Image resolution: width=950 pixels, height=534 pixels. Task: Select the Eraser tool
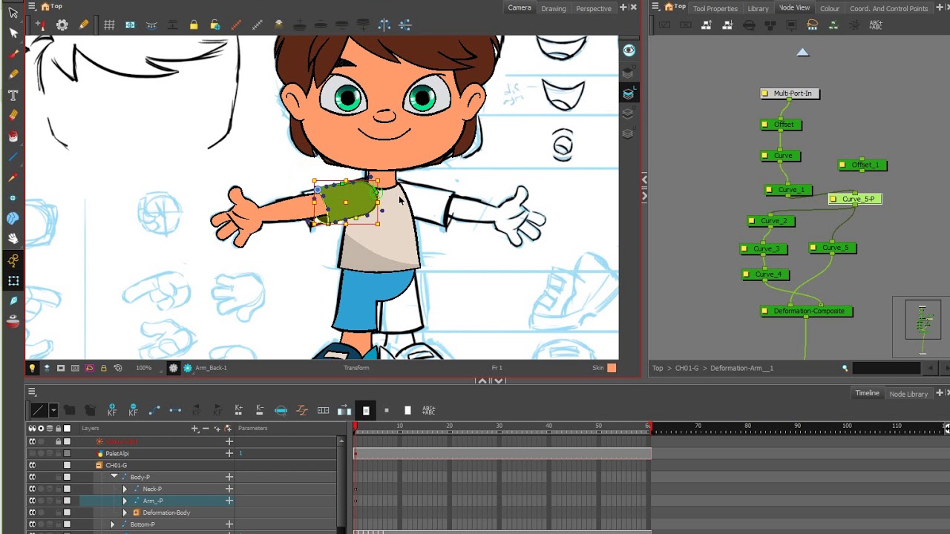[13, 116]
